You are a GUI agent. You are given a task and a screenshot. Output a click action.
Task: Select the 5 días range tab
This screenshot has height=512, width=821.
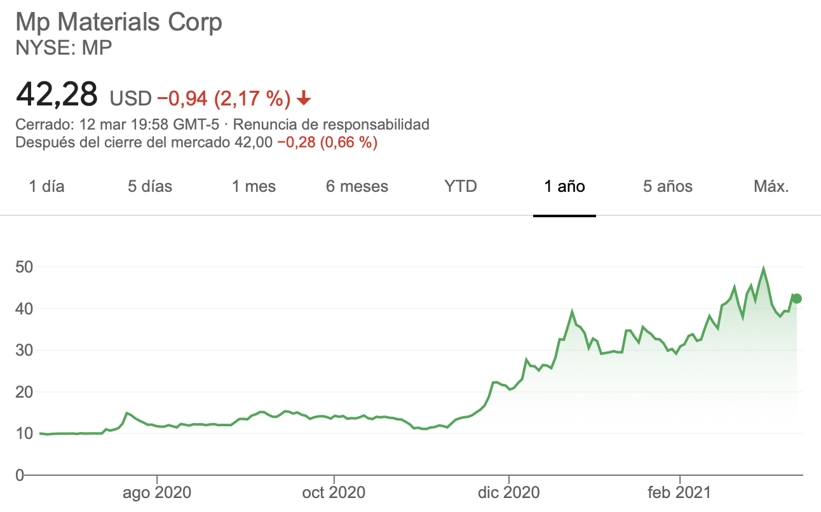pos(150,187)
